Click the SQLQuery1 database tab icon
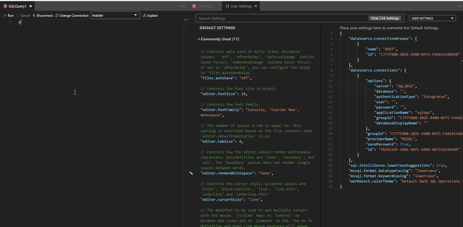 (x=5, y=6)
